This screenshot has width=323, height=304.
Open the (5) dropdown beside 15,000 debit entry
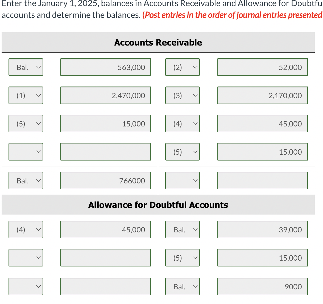(26, 123)
